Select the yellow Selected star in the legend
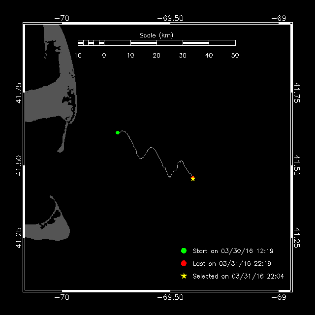Viewport: 315px width, 315px height. 184,276
